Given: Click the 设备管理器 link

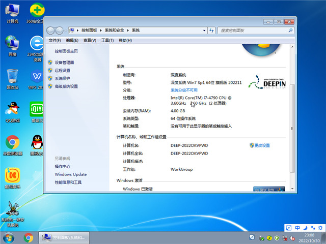Looking at the screenshot, I should [64, 63].
